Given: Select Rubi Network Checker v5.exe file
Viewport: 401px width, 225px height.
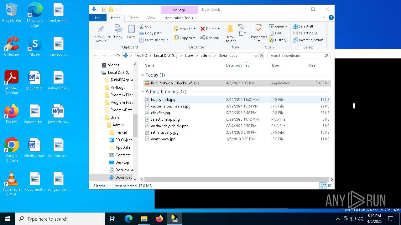Looking at the screenshot, I should pos(237,83).
